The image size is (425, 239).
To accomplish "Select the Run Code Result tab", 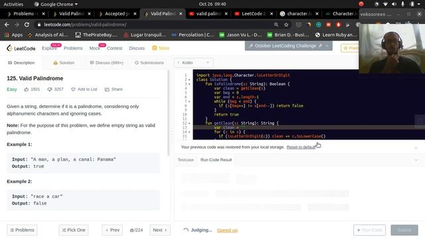I will coord(216,160).
